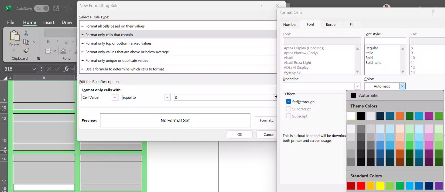This screenshot has width=445, height=192.
Task: Click the Insert Function fx icon
Action: tap(66, 69)
